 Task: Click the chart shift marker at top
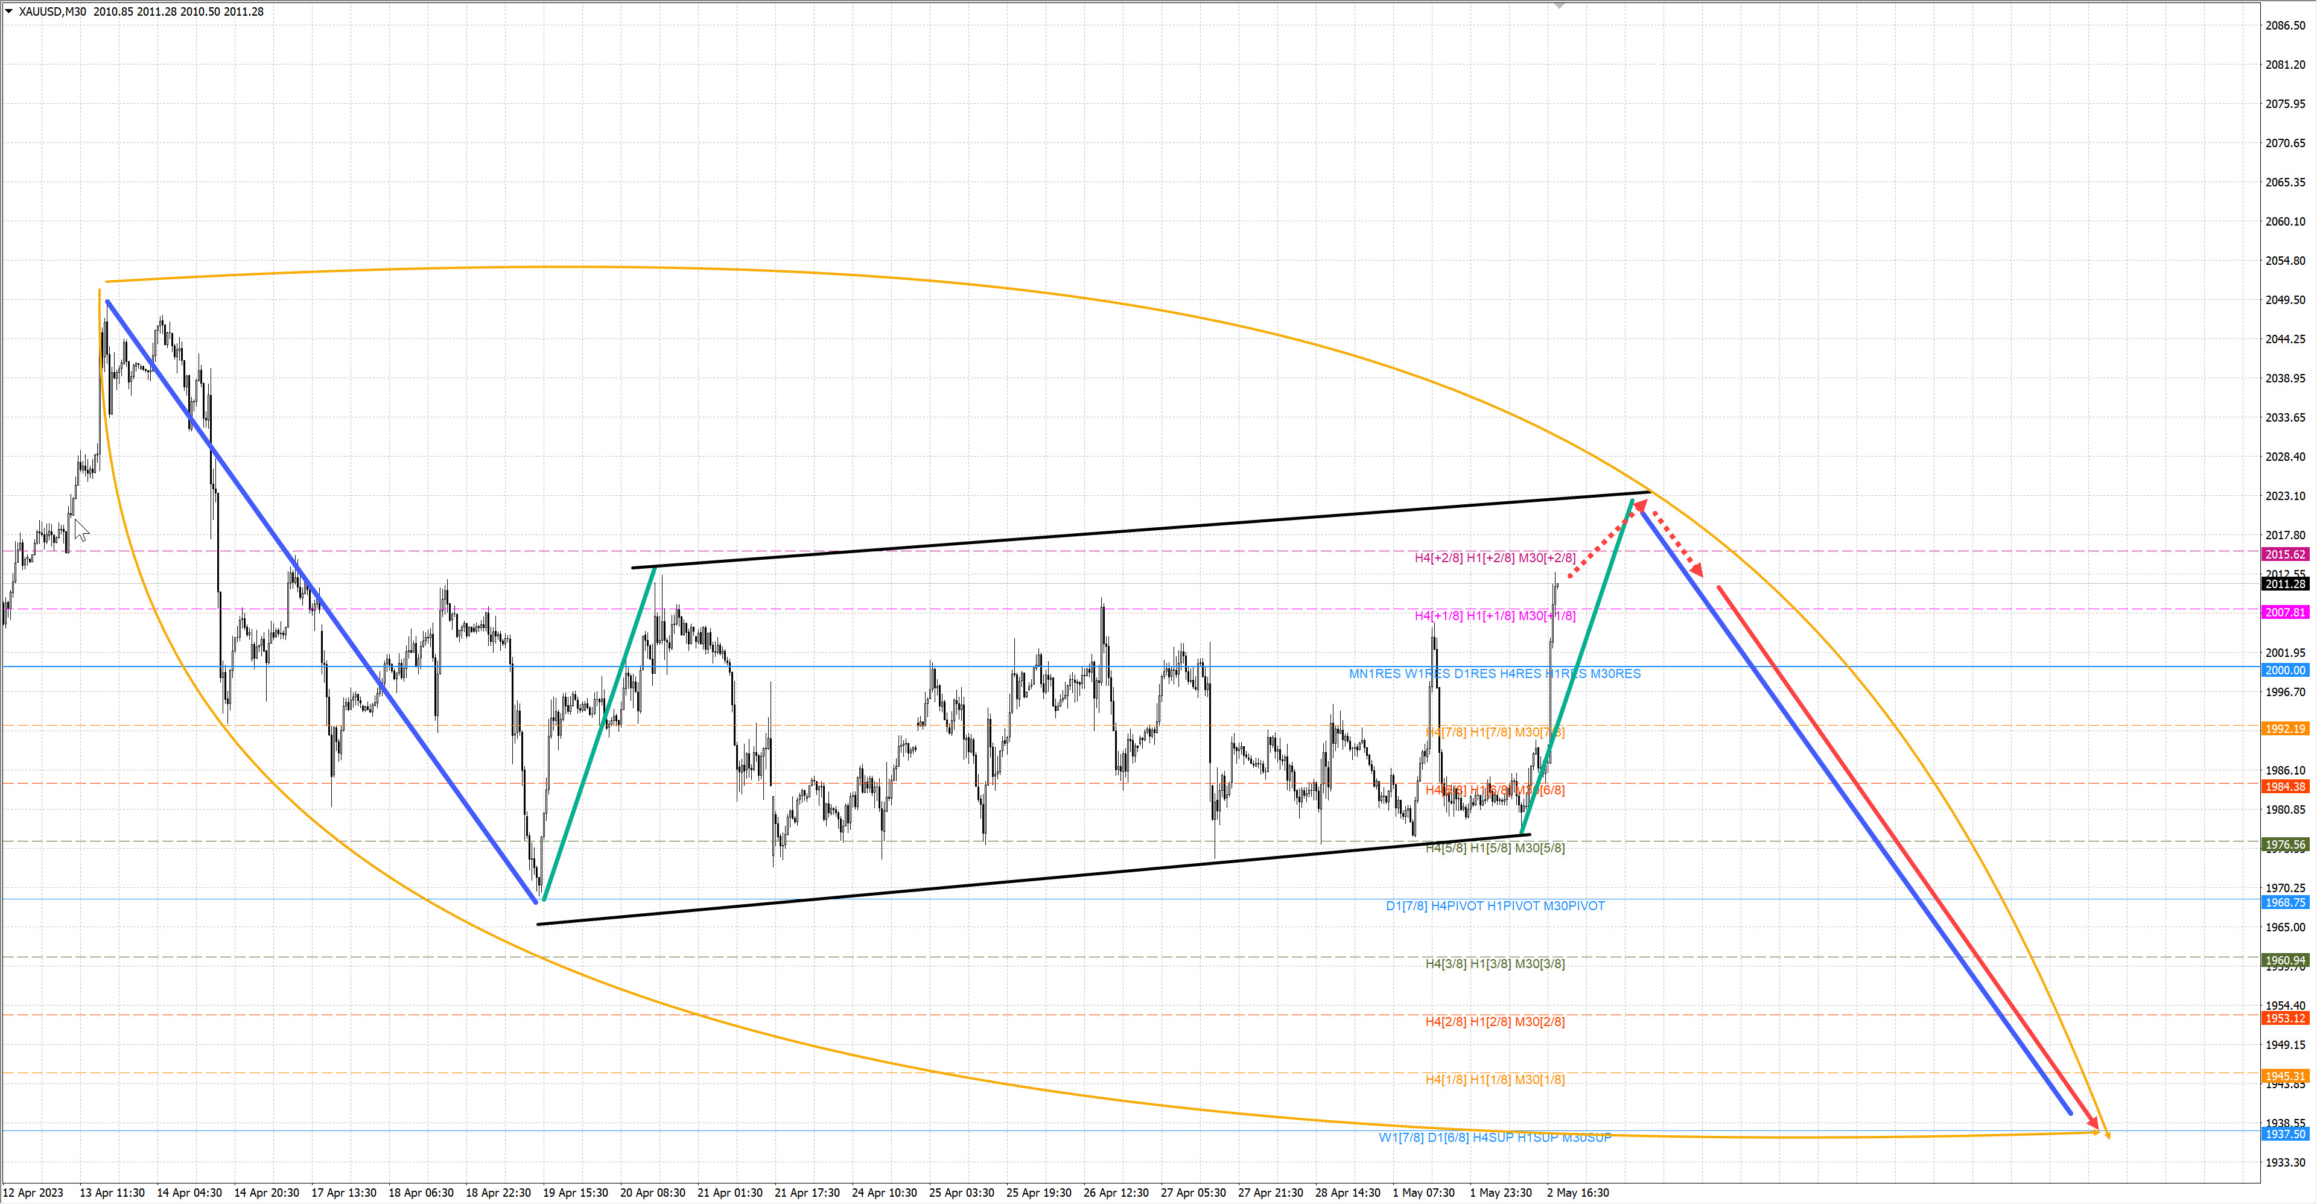[x=1560, y=5]
